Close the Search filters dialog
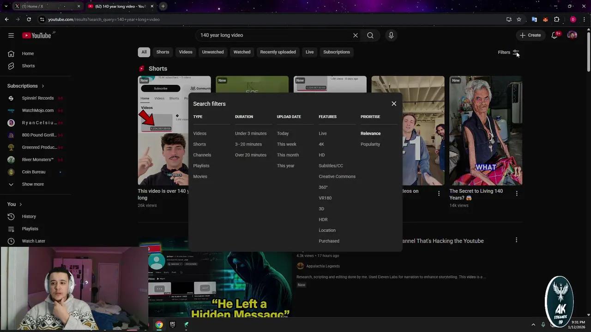Viewport: 591px width, 332px height. tap(394, 104)
